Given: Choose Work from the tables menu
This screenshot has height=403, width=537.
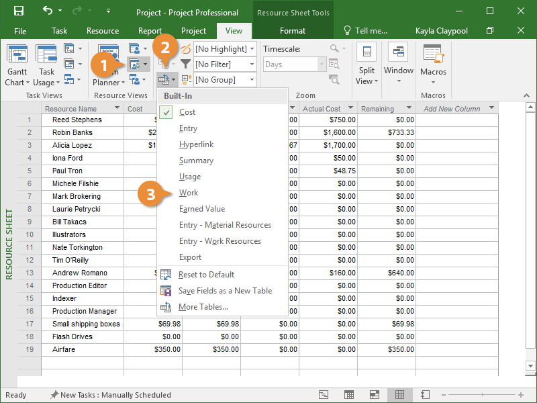Looking at the screenshot, I should pyautogui.click(x=189, y=193).
